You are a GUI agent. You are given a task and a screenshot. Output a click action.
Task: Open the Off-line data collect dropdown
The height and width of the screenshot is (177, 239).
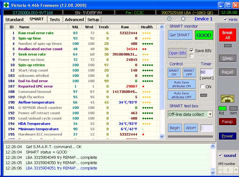pyautogui.click(x=210, y=114)
